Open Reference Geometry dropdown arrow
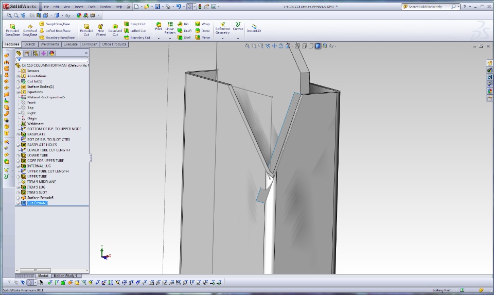 222,39
